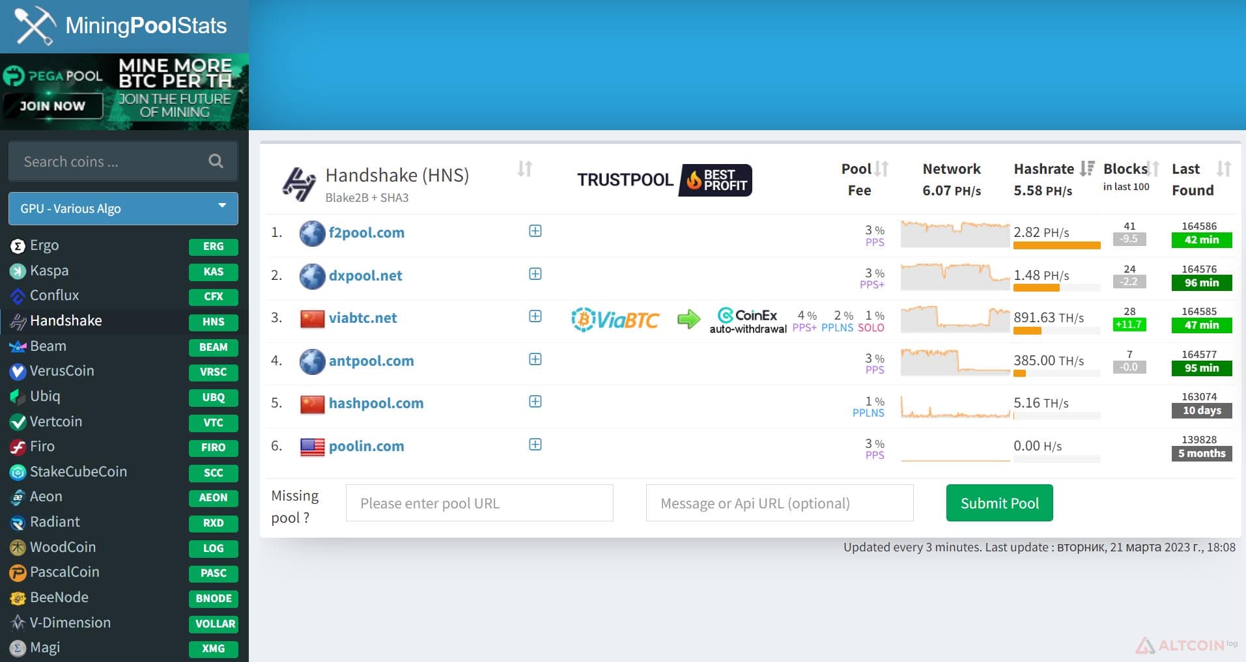The width and height of the screenshot is (1246, 662).
Task: Click the Conflux coin icon
Action: pos(18,296)
